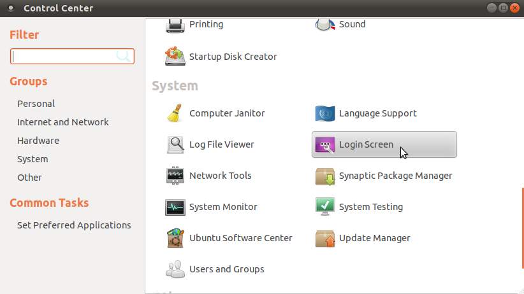Open Network Tools icon

[175, 176]
